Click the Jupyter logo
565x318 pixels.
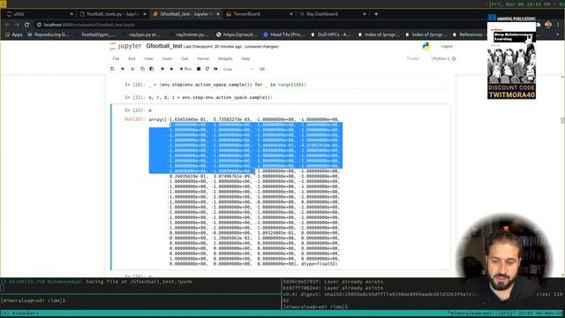[x=125, y=46]
